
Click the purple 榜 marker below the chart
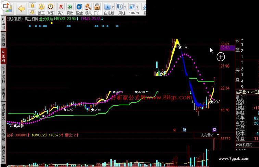click(214, 130)
